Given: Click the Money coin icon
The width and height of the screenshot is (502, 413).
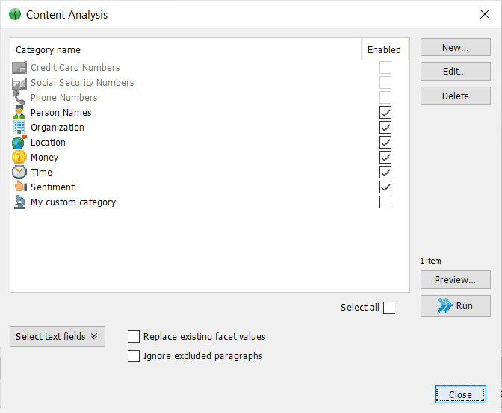Looking at the screenshot, I should [x=19, y=158].
